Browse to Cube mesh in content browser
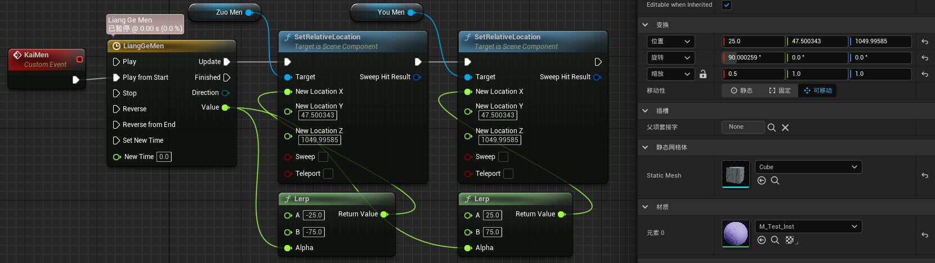Screen dimensions: 935x263 click(775, 180)
